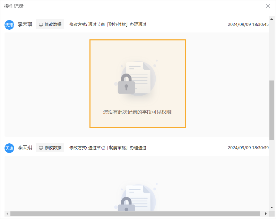Close the 操作记录 dialog
Image resolution: width=276 pixels, height=219 pixels.
click(x=268, y=6)
